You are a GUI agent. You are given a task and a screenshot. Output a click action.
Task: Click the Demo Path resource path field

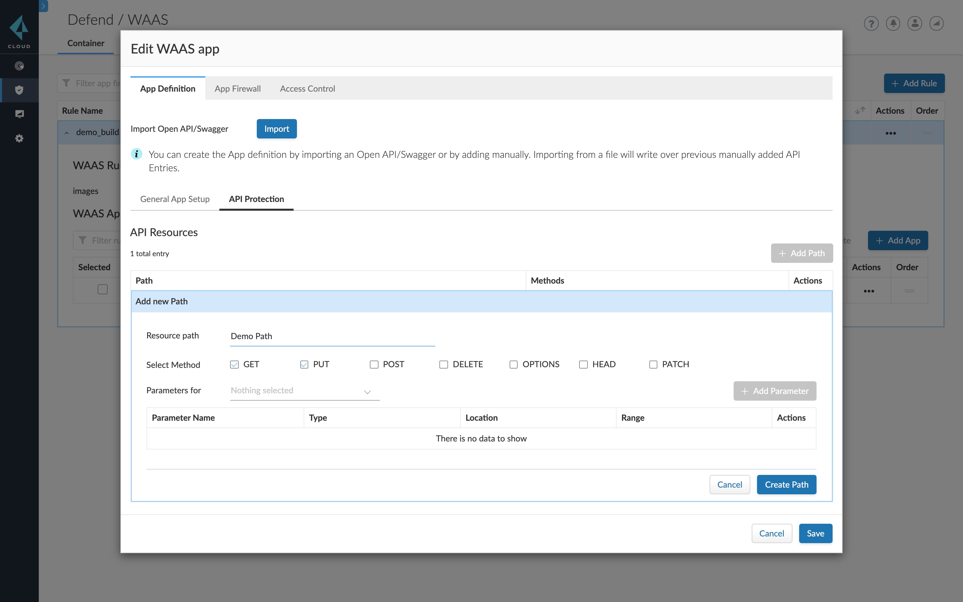pyautogui.click(x=332, y=336)
